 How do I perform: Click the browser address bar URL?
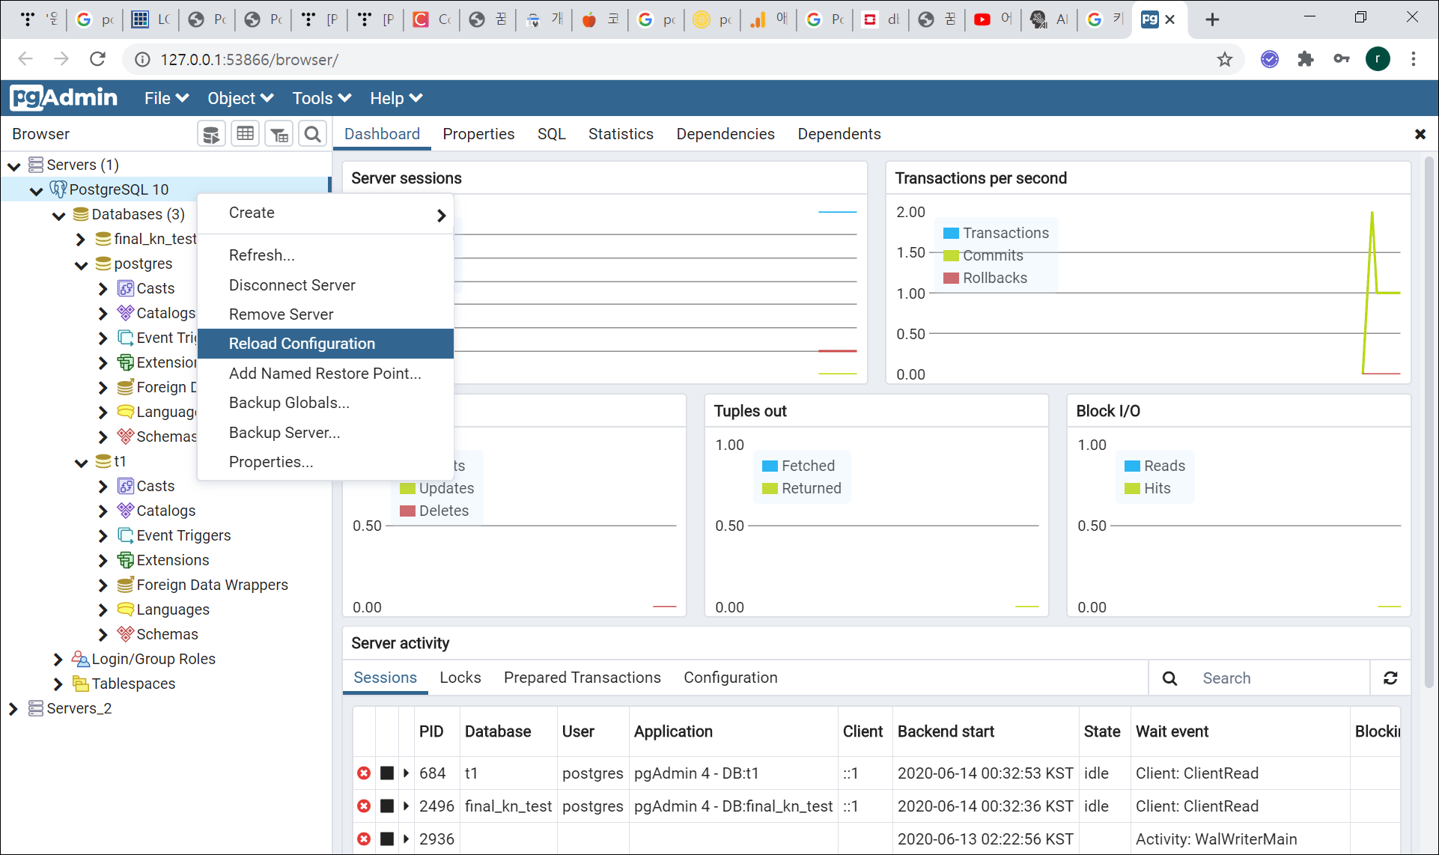click(x=249, y=60)
